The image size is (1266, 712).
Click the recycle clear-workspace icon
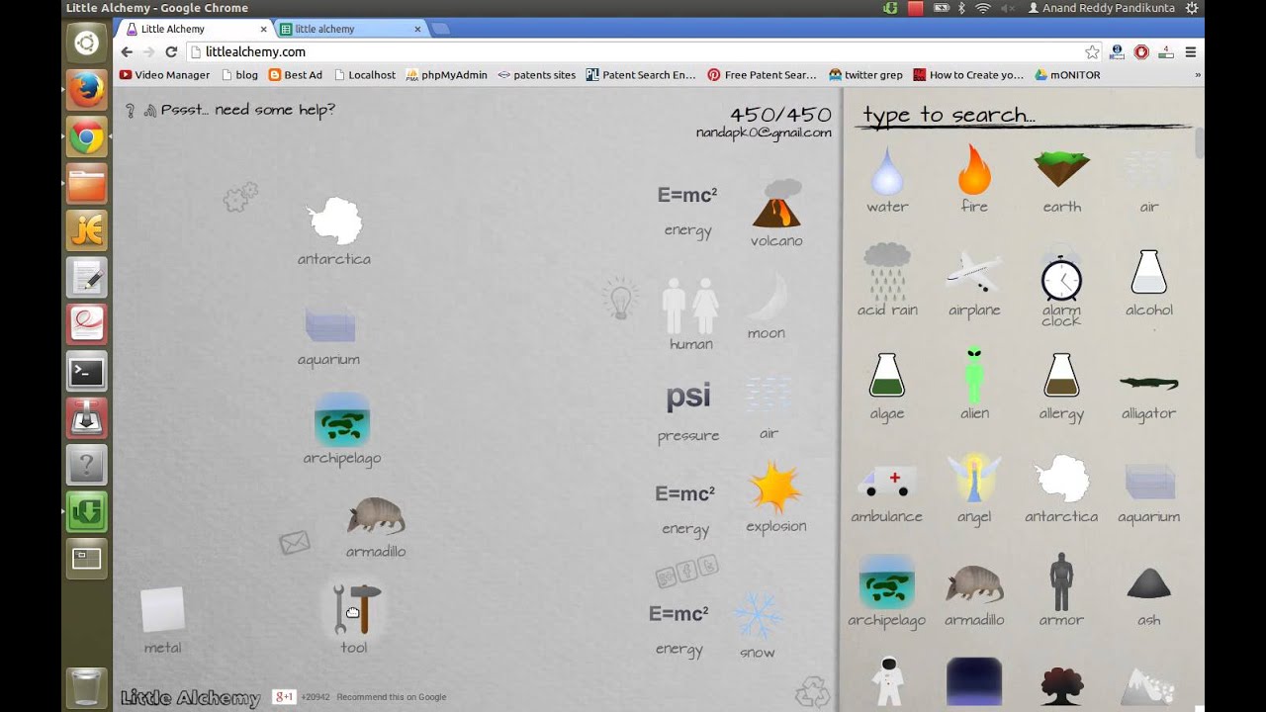pyautogui.click(x=812, y=690)
